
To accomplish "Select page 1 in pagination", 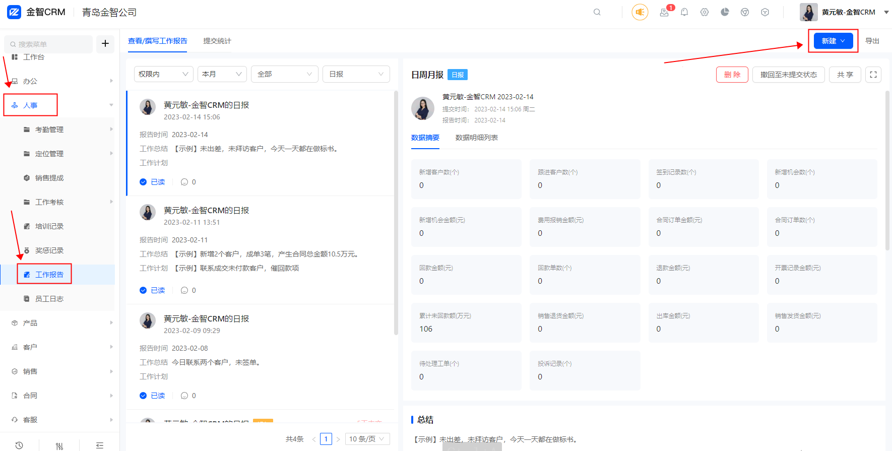I will tap(326, 439).
